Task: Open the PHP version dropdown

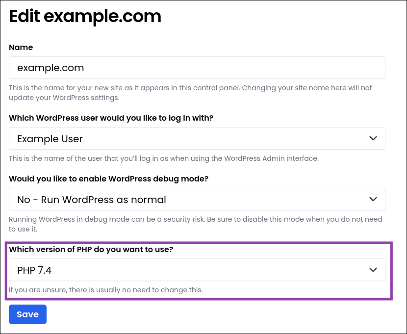Action: (196, 270)
